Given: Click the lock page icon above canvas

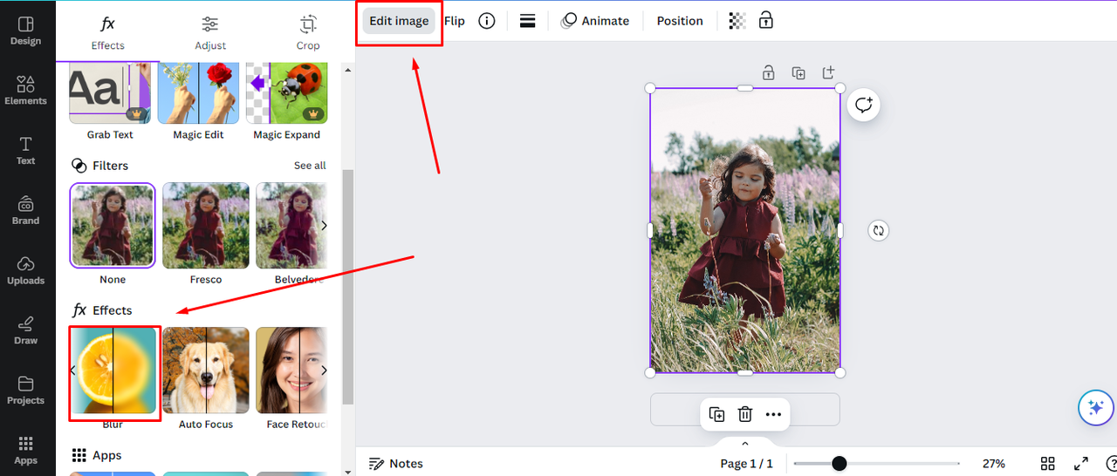Looking at the screenshot, I should click(768, 73).
